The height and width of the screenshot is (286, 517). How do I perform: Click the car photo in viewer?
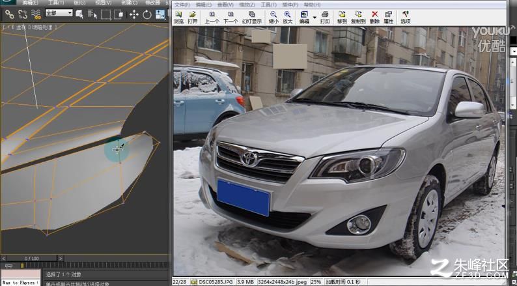point(339,151)
